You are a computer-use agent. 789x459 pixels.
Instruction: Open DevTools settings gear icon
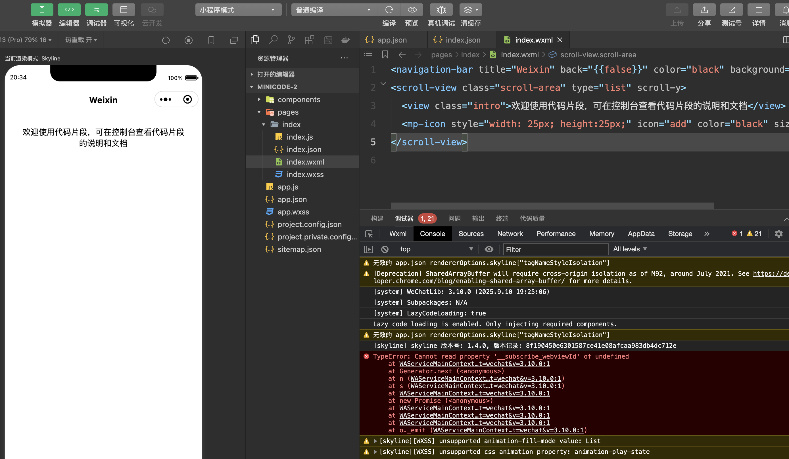tap(778, 234)
